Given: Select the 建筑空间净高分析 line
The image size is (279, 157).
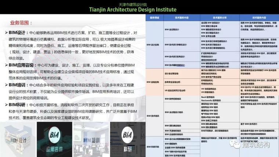Looking at the screenshot, I should point(209,60).
